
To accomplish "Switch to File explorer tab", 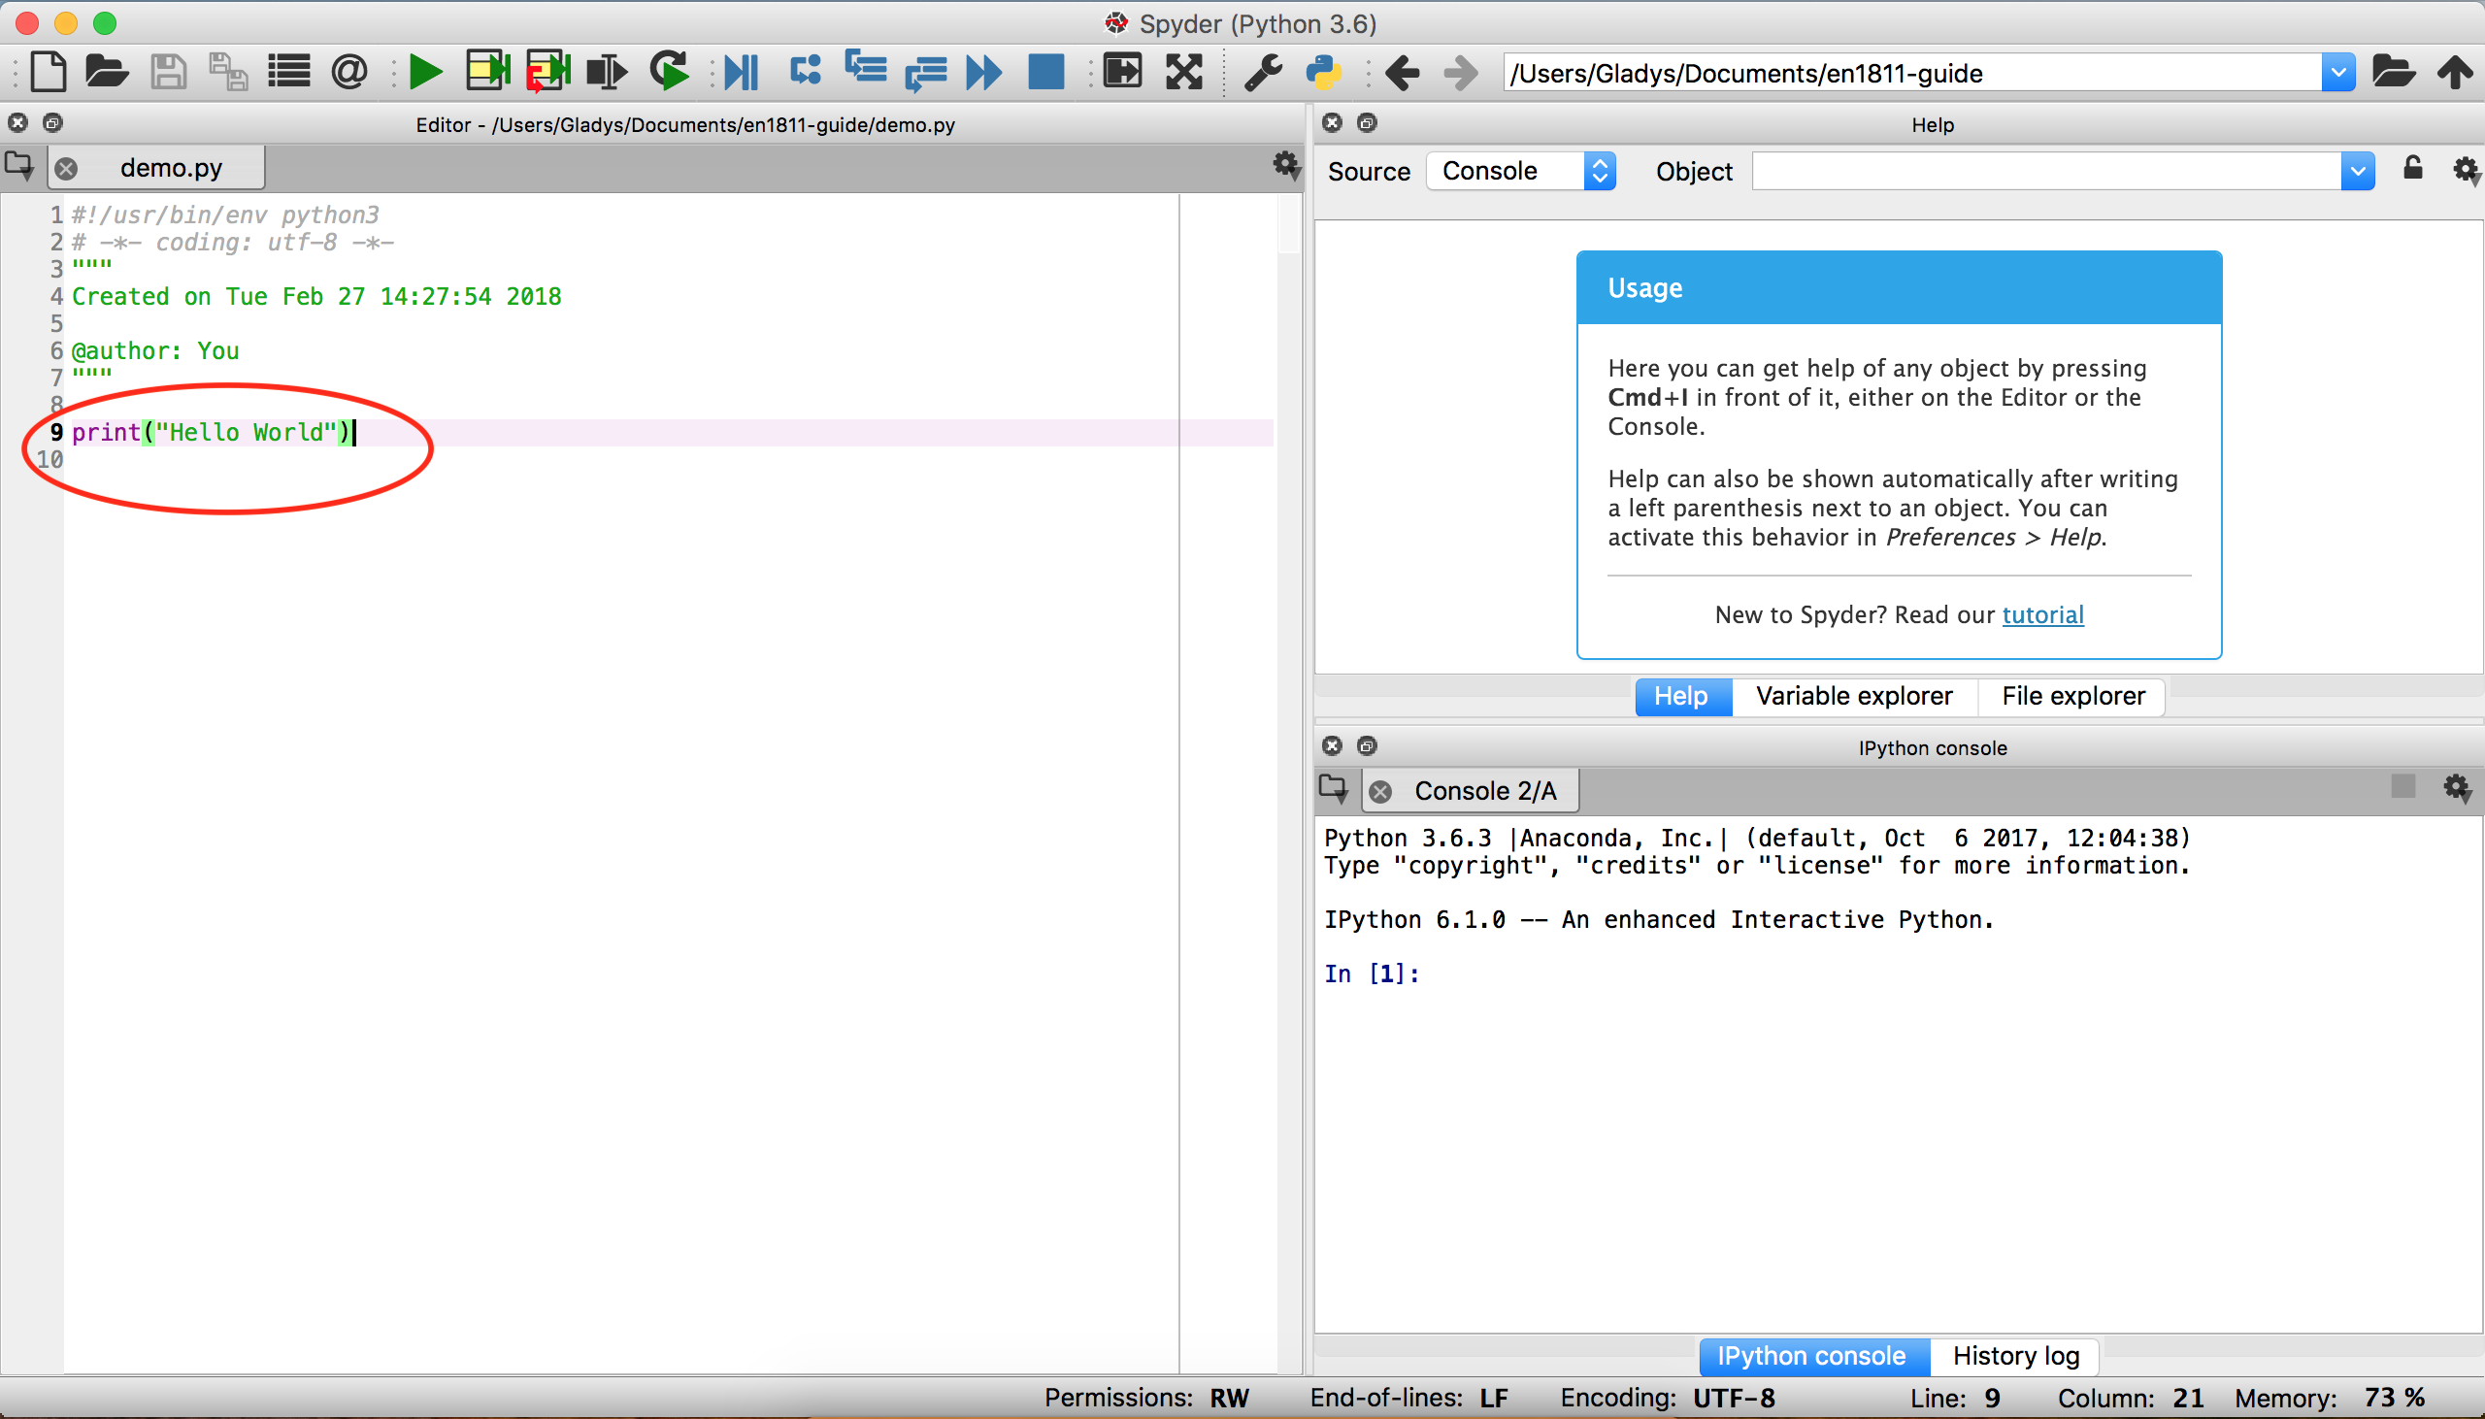I will pyautogui.click(x=2073, y=696).
